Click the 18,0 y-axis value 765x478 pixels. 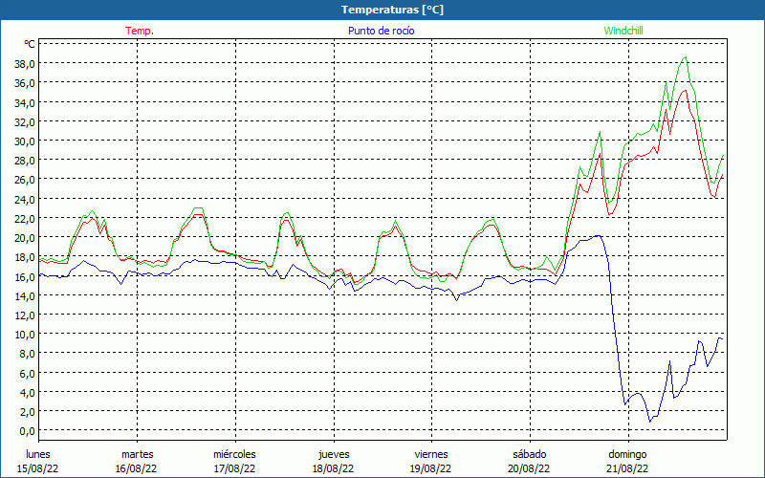point(26,256)
